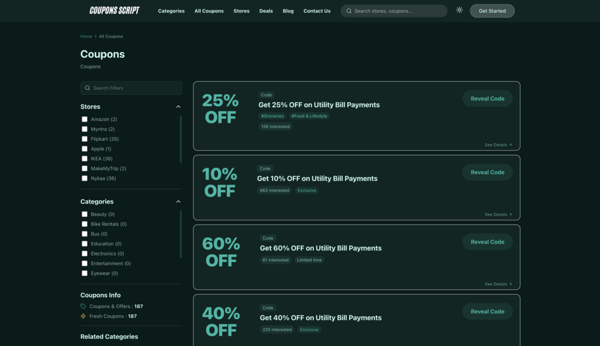Screen dimensions: 600x346
Task: Click the magnifier icon in header search
Action: click(349, 11)
